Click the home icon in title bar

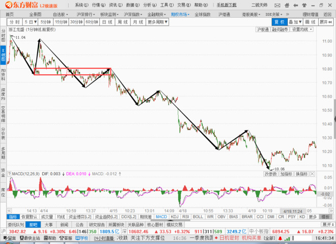287,6
